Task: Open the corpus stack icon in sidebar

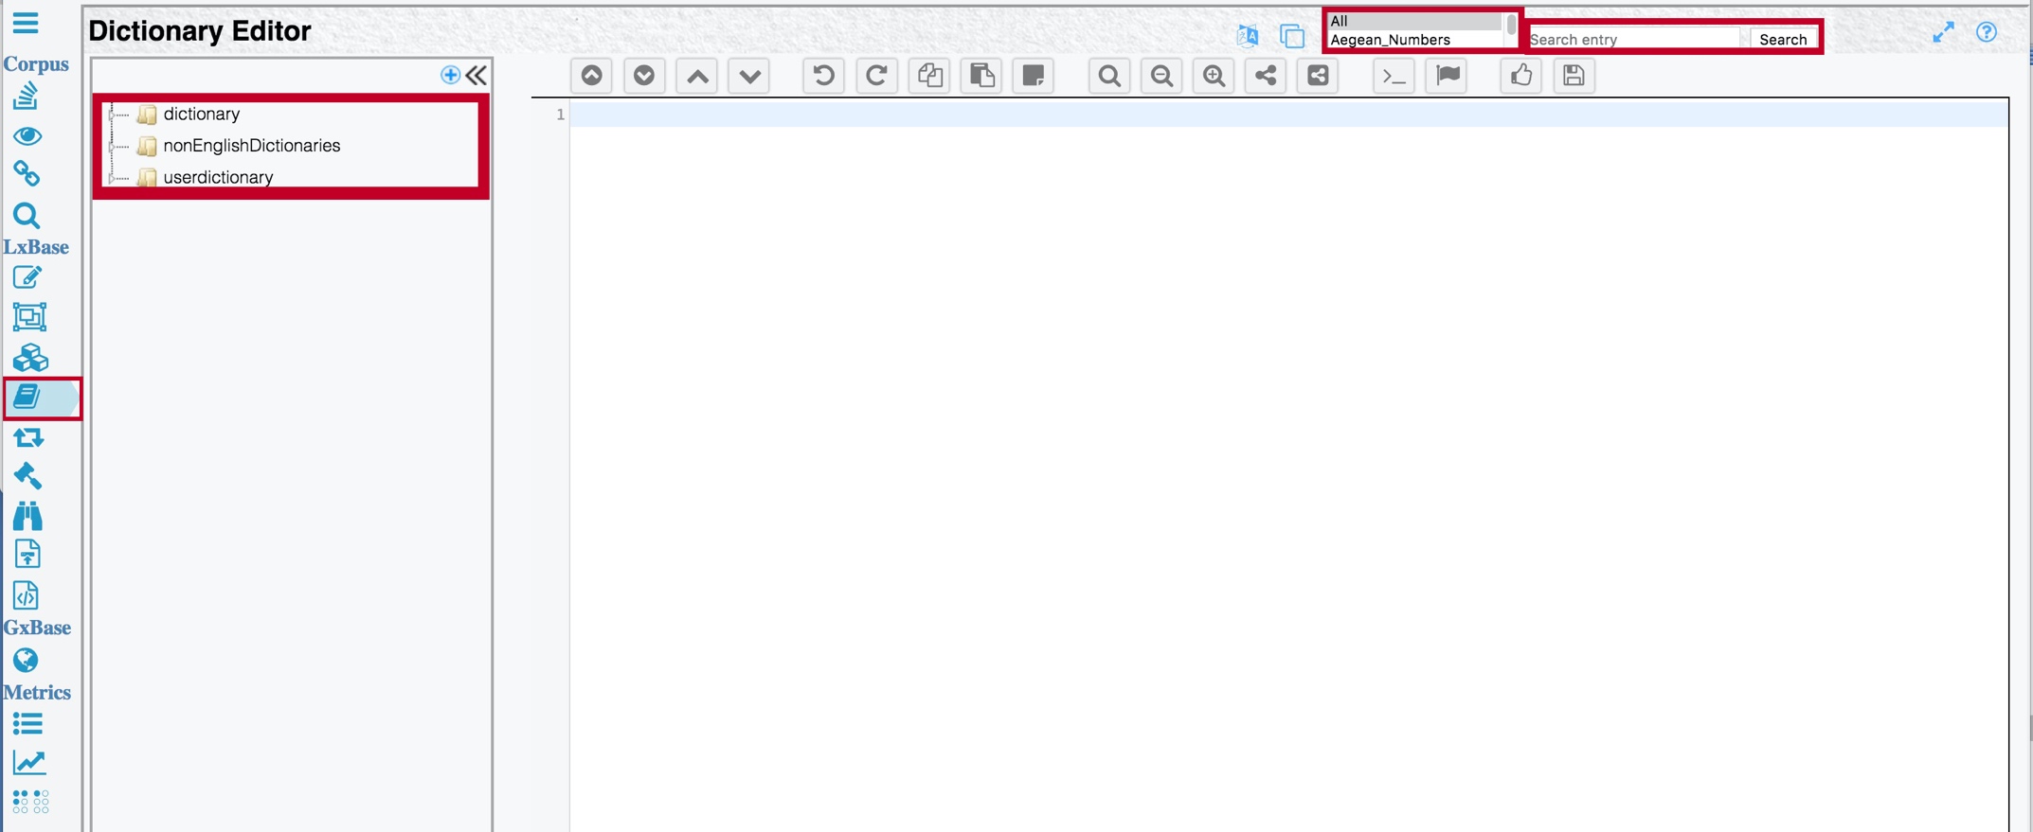Action: 26,96
